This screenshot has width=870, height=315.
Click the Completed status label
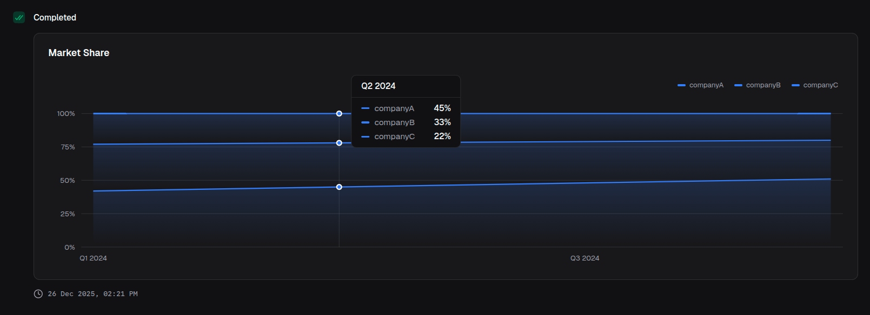point(55,18)
